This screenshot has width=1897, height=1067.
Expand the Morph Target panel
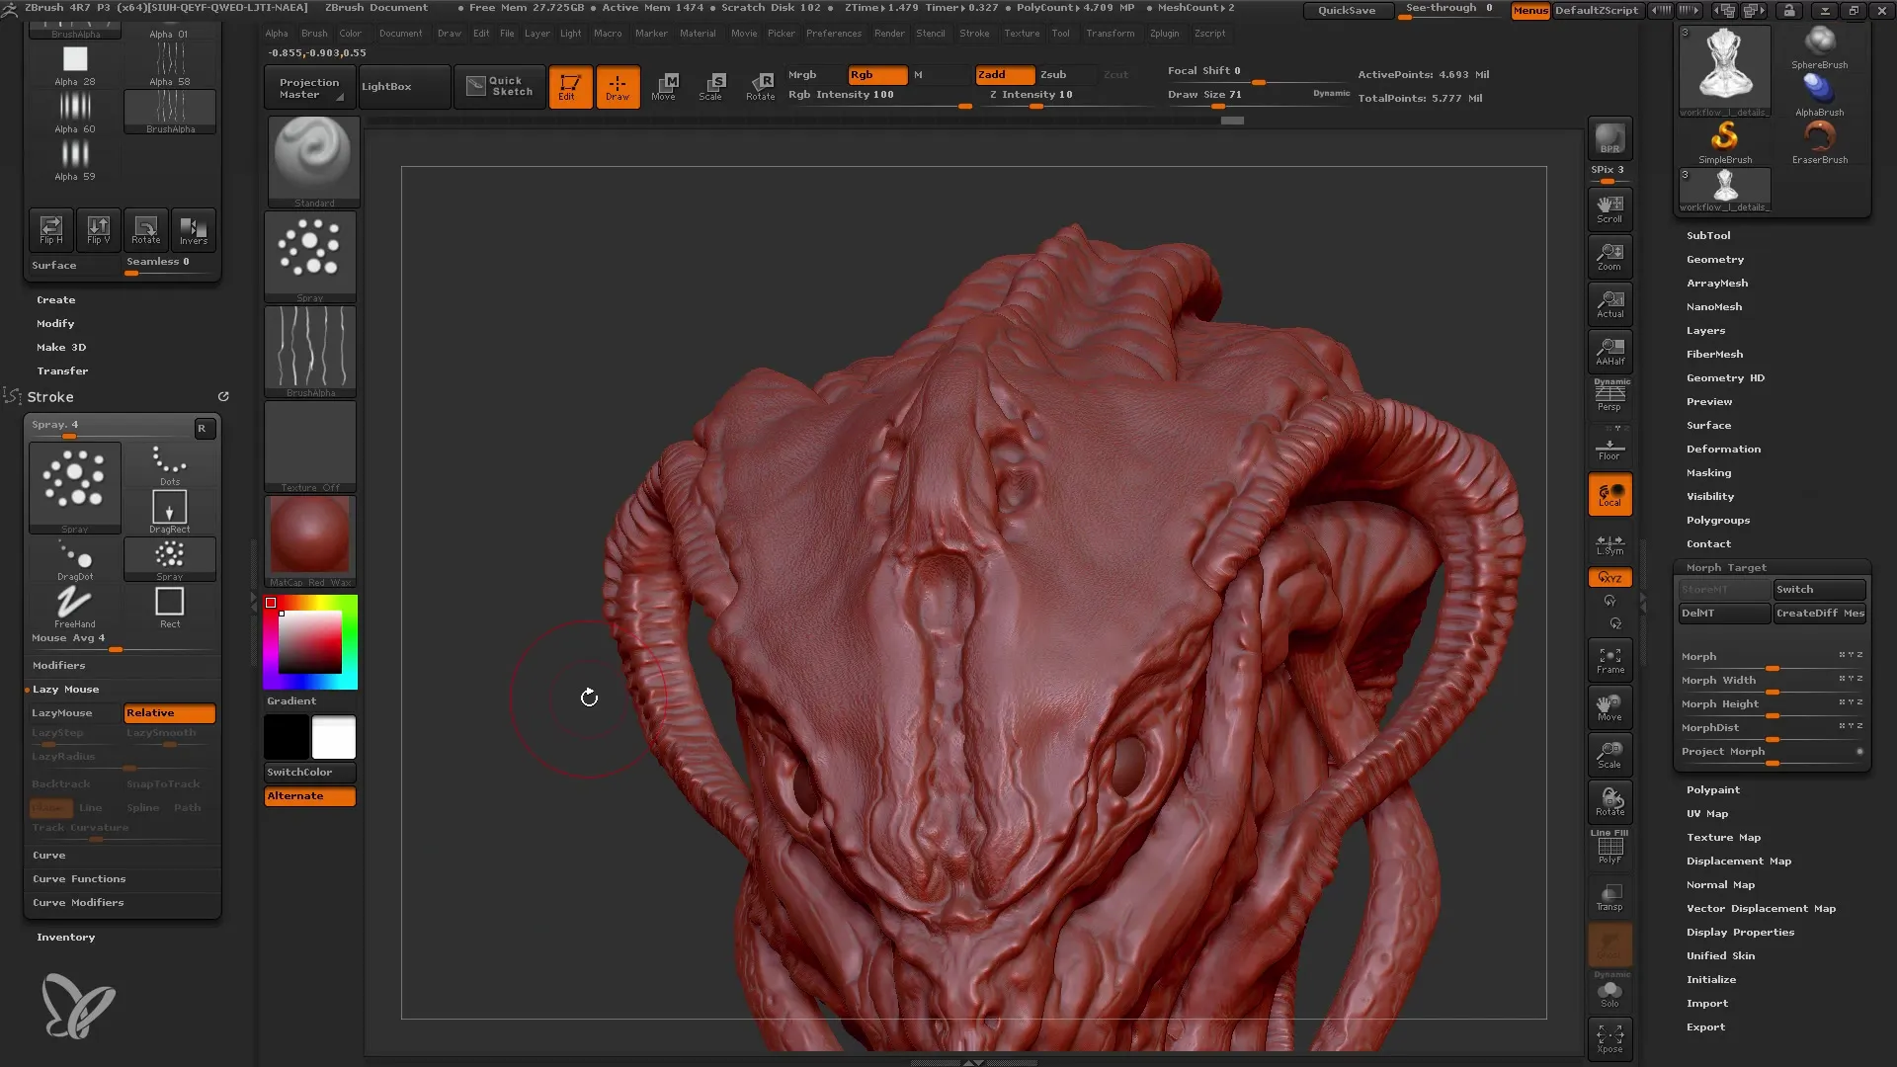[x=1725, y=567]
